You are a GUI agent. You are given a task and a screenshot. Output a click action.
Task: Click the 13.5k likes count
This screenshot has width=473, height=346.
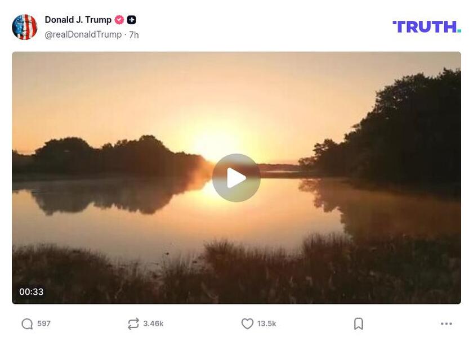click(266, 323)
